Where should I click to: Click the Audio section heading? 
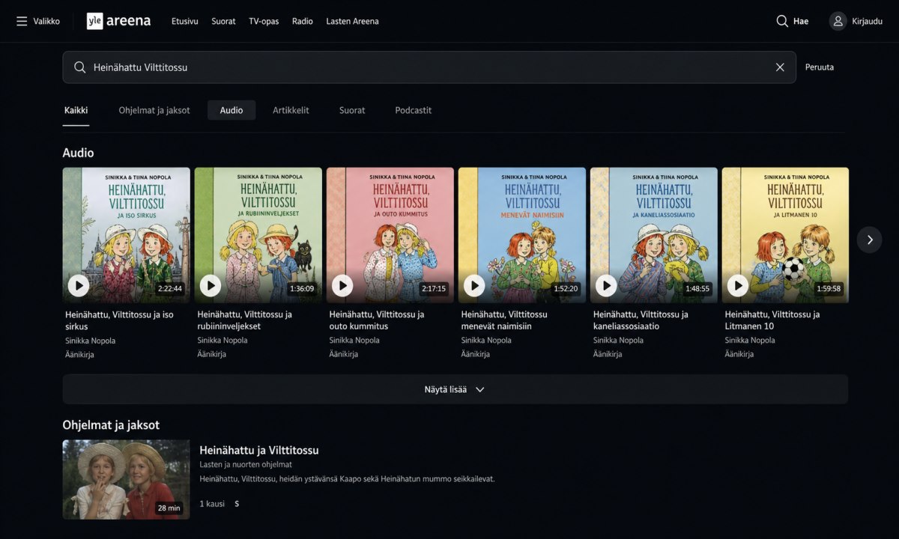point(79,153)
